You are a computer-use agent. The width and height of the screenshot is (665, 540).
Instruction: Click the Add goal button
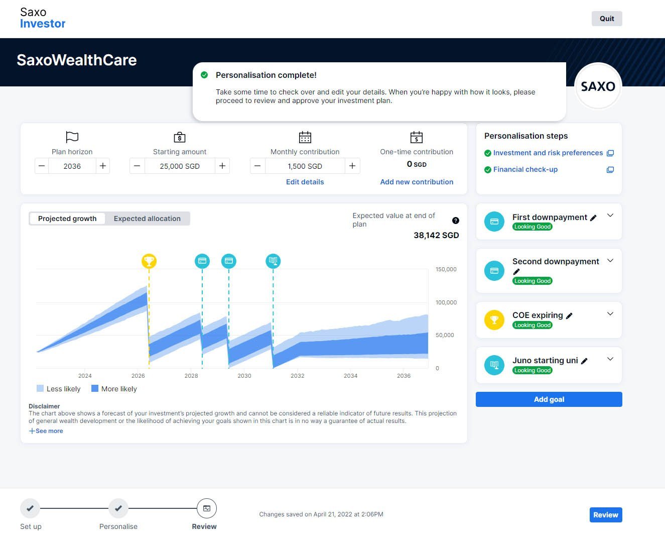tap(549, 399)
